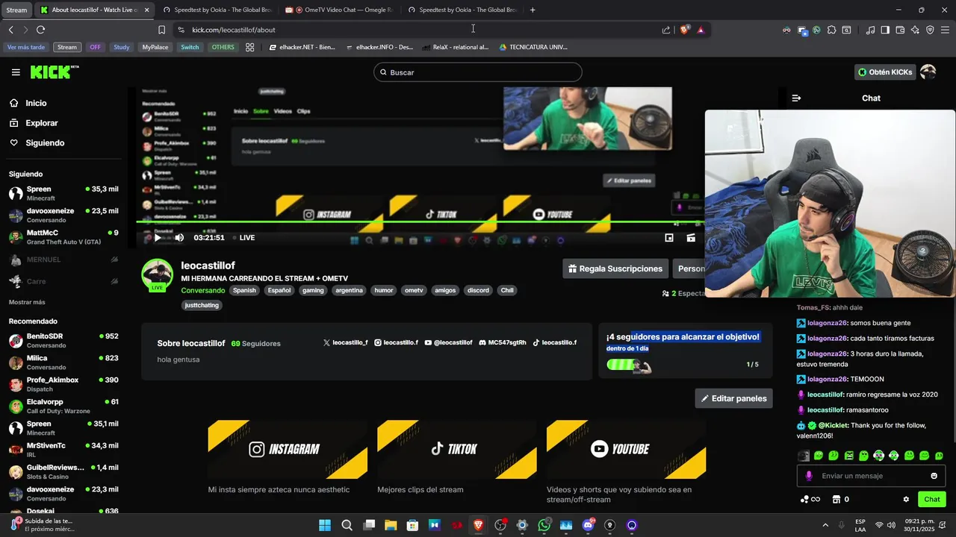
Task: Open the user profile avatar menu
Action: click(928, 72)
